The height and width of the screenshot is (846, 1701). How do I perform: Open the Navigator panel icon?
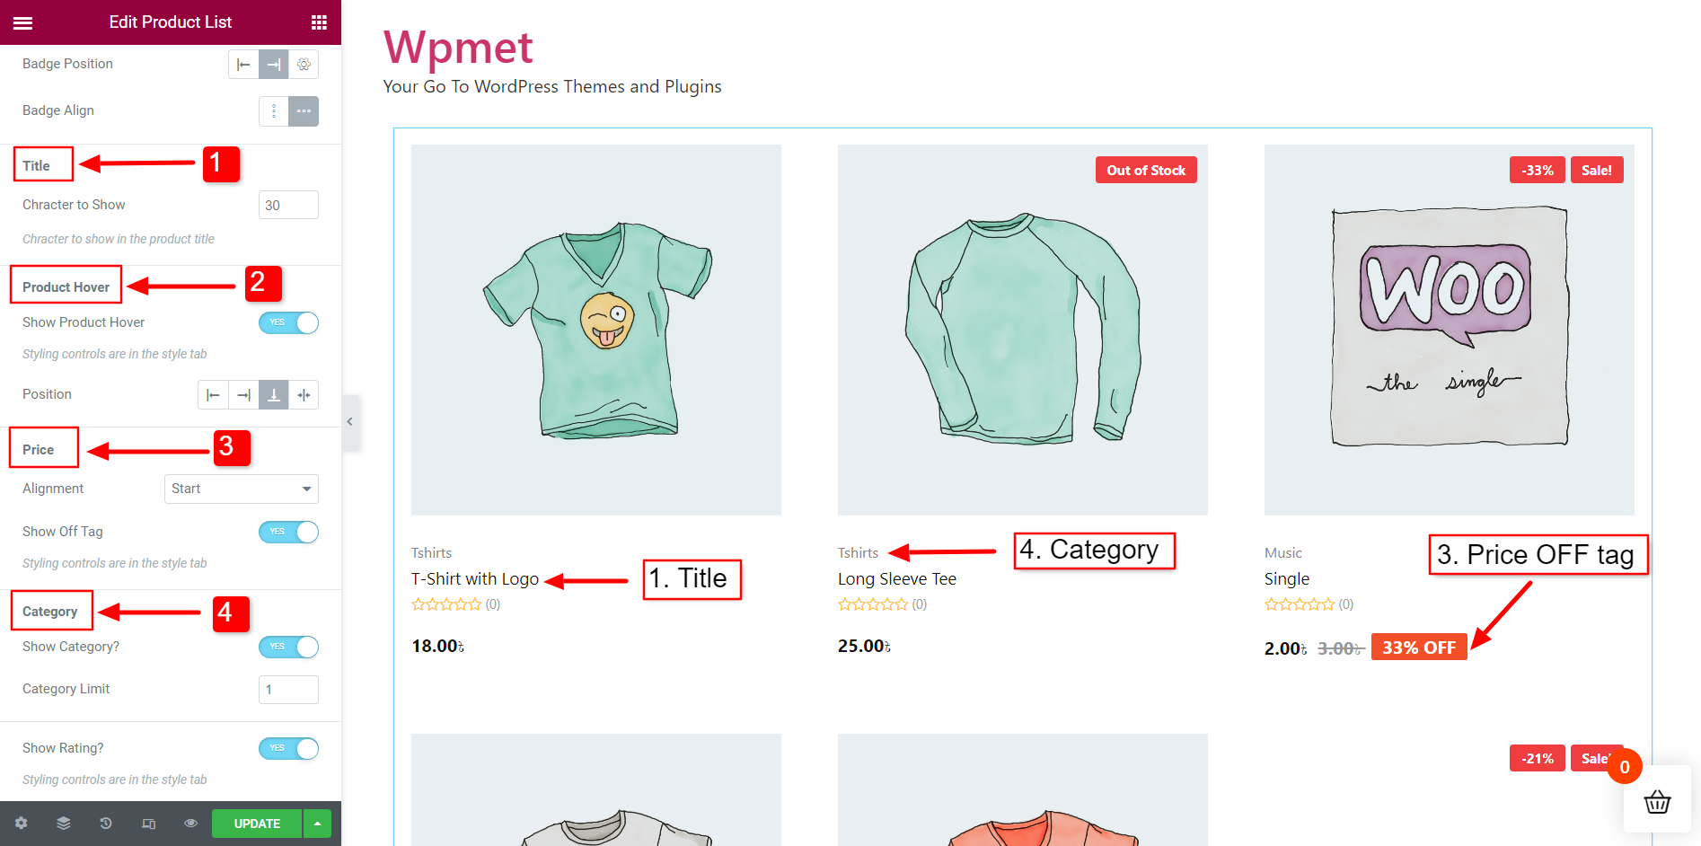63,824
